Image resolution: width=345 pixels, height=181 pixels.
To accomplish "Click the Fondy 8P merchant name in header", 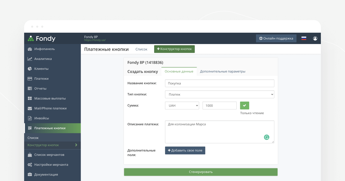I will 91,37.
